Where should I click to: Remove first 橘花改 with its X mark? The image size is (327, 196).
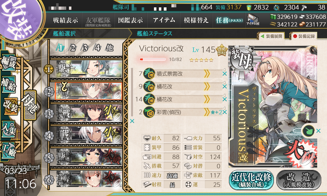tap(225, 87)
